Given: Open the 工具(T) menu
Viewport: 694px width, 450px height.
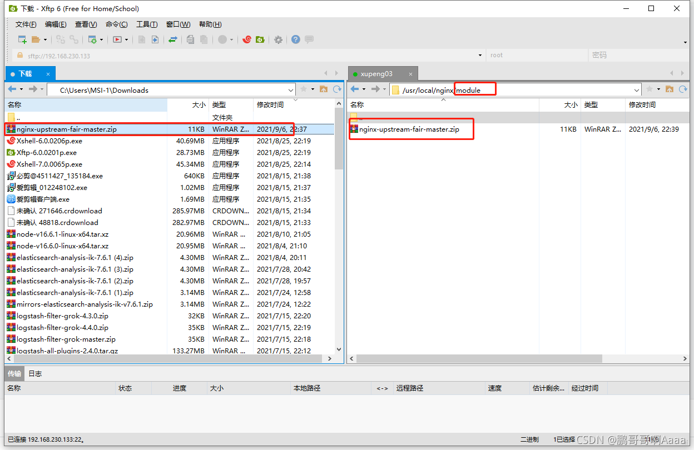Looking at the screenshot, I should coord(147,24).
